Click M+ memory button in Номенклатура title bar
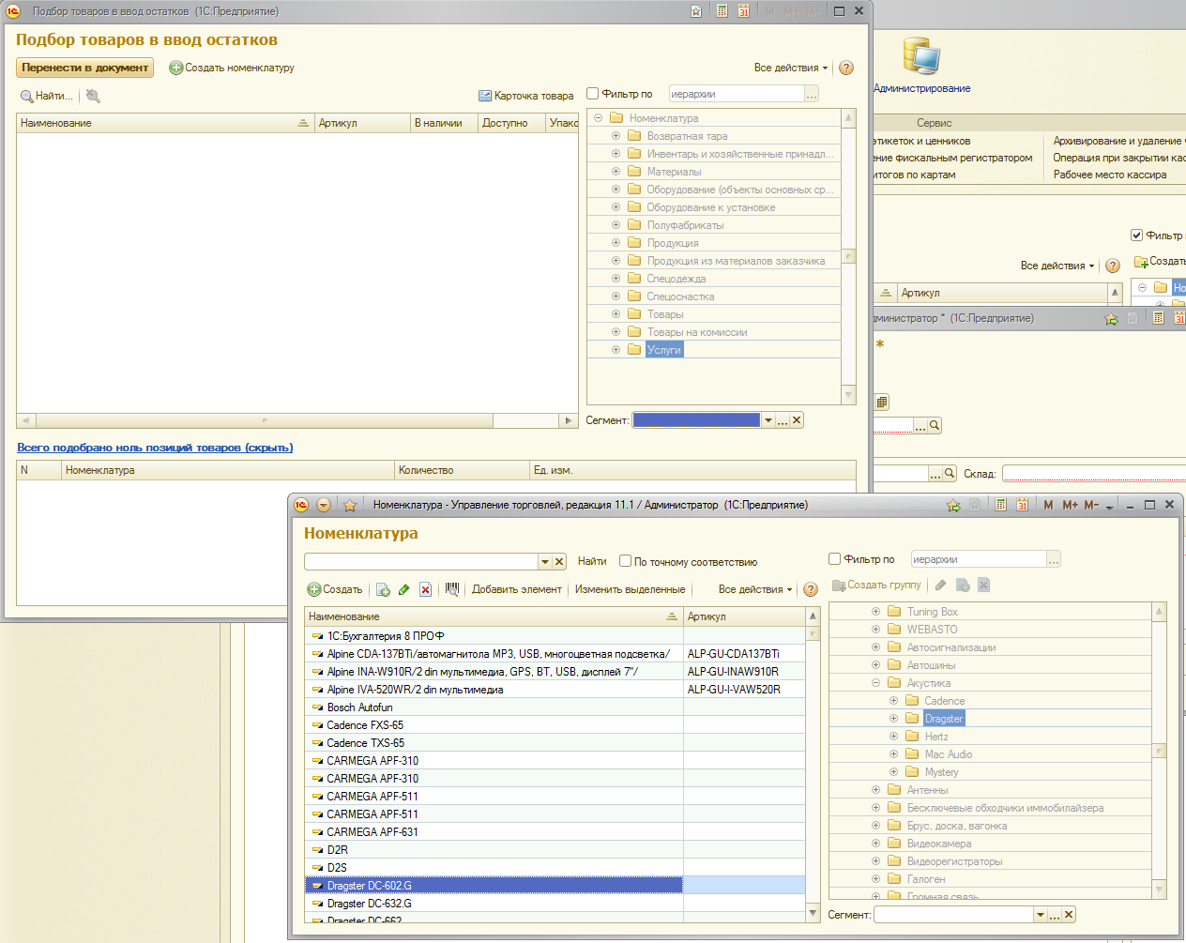 (x=1070, y=505)
